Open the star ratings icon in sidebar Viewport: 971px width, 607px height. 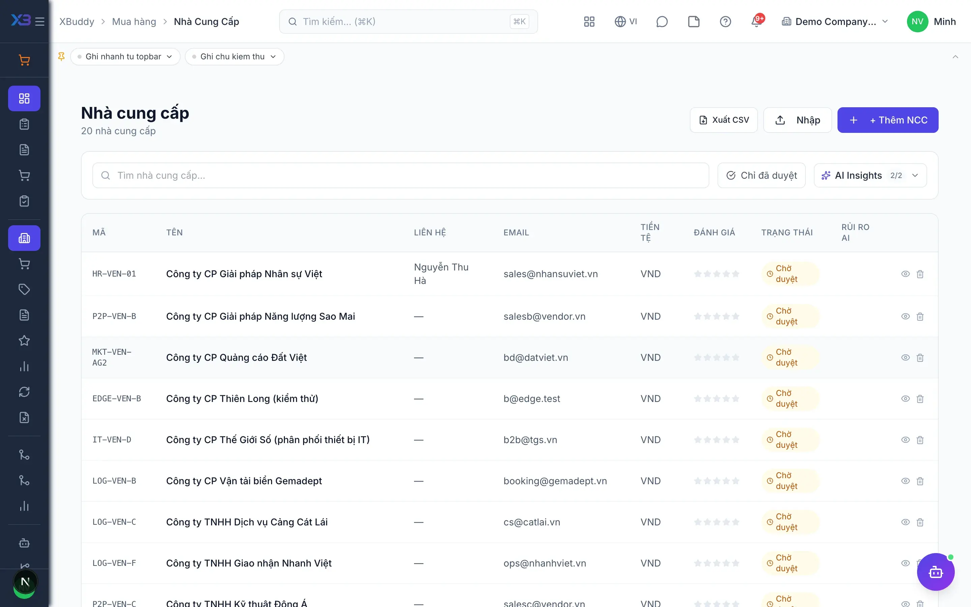coord(24,341)
